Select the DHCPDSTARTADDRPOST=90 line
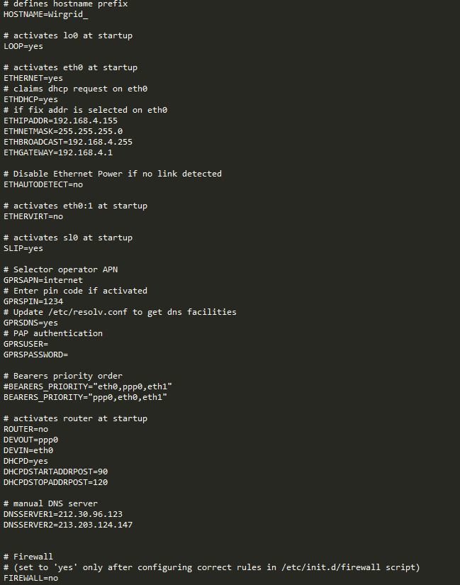460x585 pixels. (x=55, y=472)
